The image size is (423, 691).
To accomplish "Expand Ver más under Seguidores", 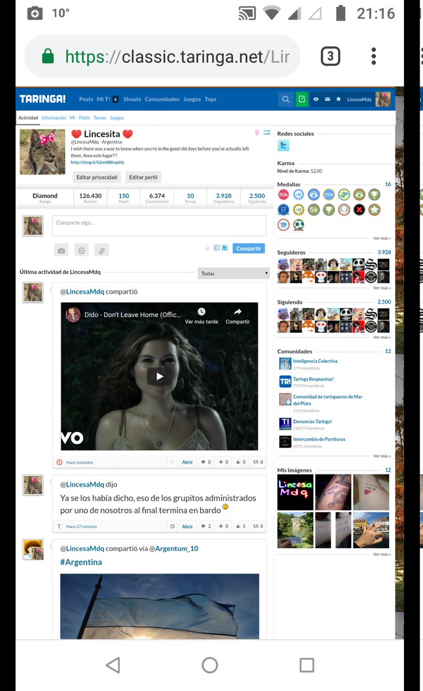I will [382, 288].
